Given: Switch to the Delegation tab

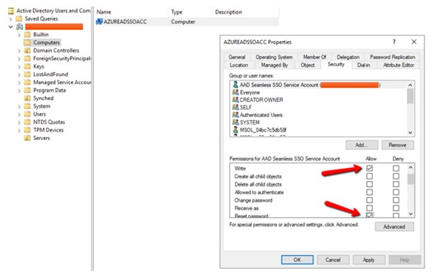Looking at the screenshot, I should pyautogui.click(x=348, y=57).
